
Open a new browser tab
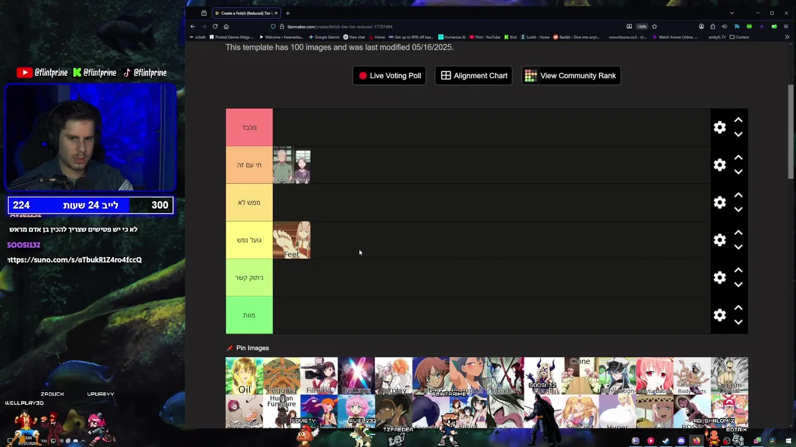(287, 13)
